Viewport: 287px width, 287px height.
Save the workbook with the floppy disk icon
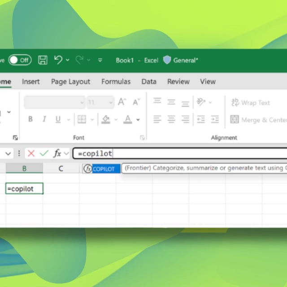click(43, 60)
